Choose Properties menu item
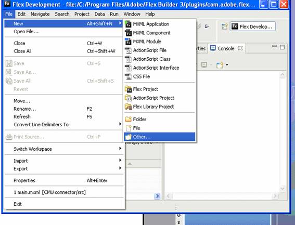 coord(63,180)
